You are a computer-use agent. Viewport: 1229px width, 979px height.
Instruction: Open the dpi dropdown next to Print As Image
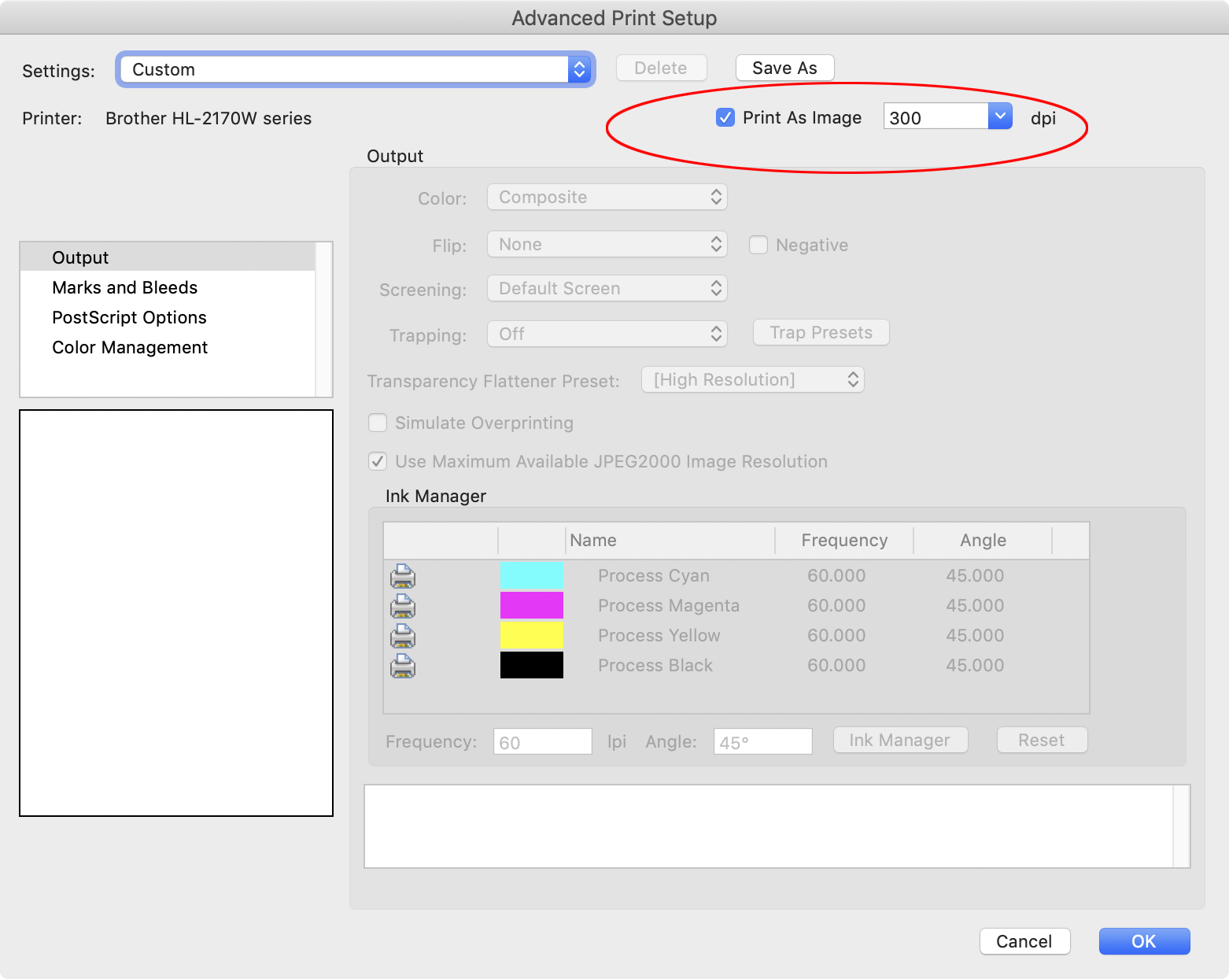point(1000,116)
